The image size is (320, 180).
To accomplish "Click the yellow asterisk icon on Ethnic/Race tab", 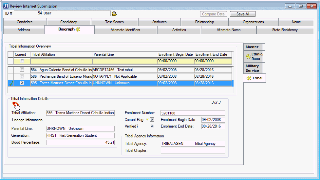I will pyautogui.click(x=248, y=56).
